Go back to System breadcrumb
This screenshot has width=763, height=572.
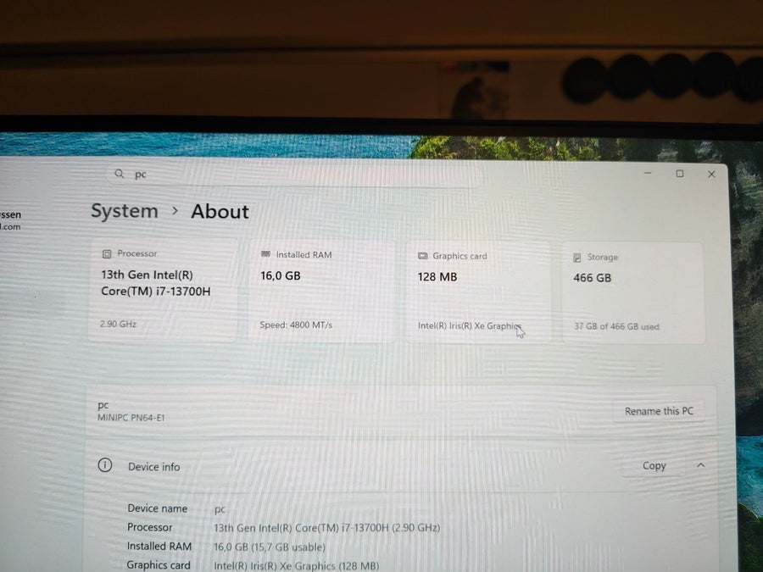click(x=125, y=211)
